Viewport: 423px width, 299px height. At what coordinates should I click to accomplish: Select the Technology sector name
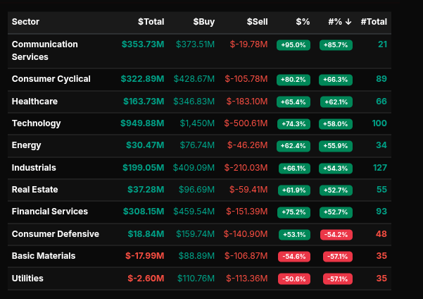36,123
